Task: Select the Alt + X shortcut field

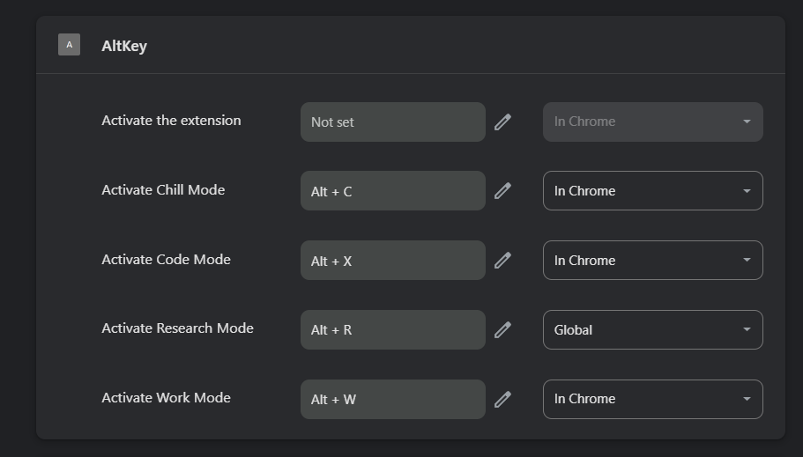Action: click(x=392, y=261)
